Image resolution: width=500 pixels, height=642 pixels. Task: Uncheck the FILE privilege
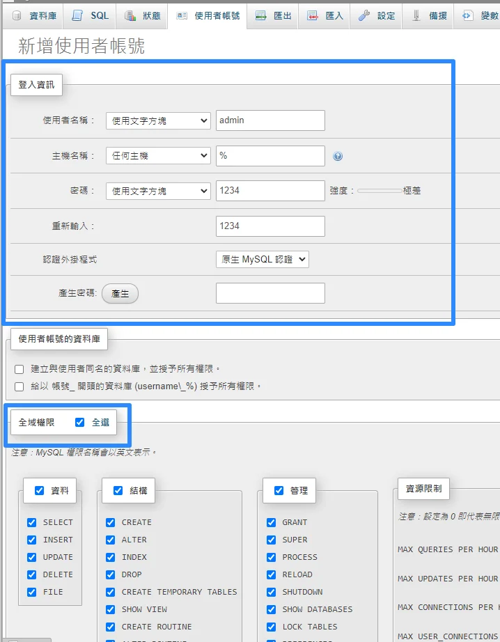(31, 592)
